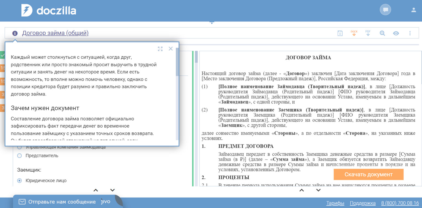
Task: Open the three-dot options menu
Action: (x=410, y=33)
